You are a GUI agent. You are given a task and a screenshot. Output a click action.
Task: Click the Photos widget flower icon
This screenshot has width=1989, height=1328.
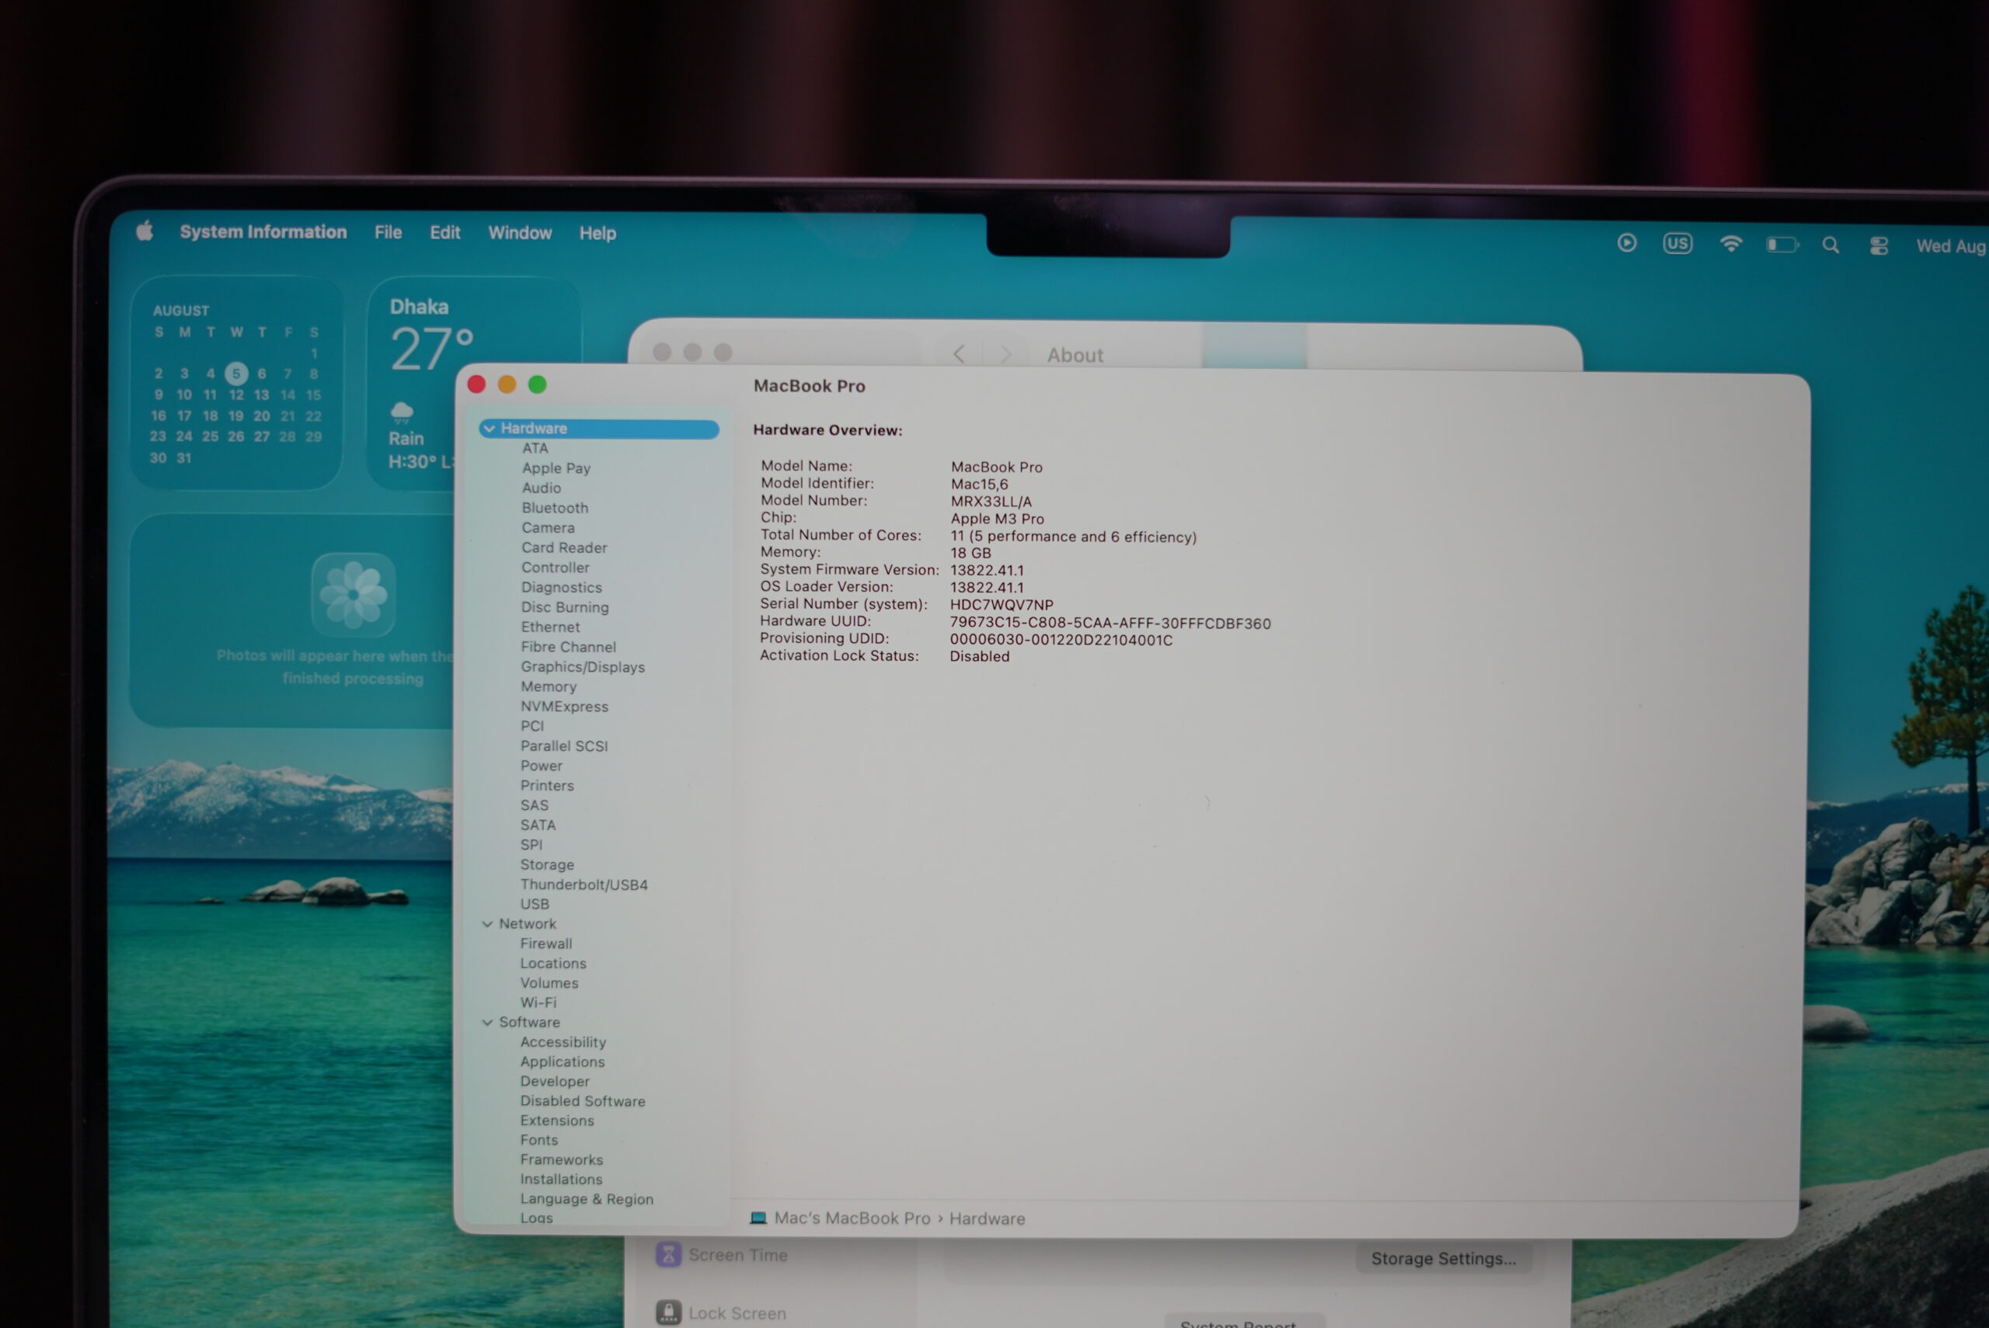click(354, 595)
